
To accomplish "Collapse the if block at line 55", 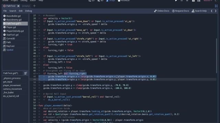I will pos(37,97).
